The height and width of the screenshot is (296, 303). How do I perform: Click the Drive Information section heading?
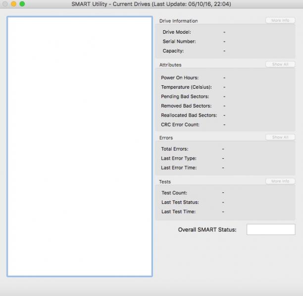(179, 21)
